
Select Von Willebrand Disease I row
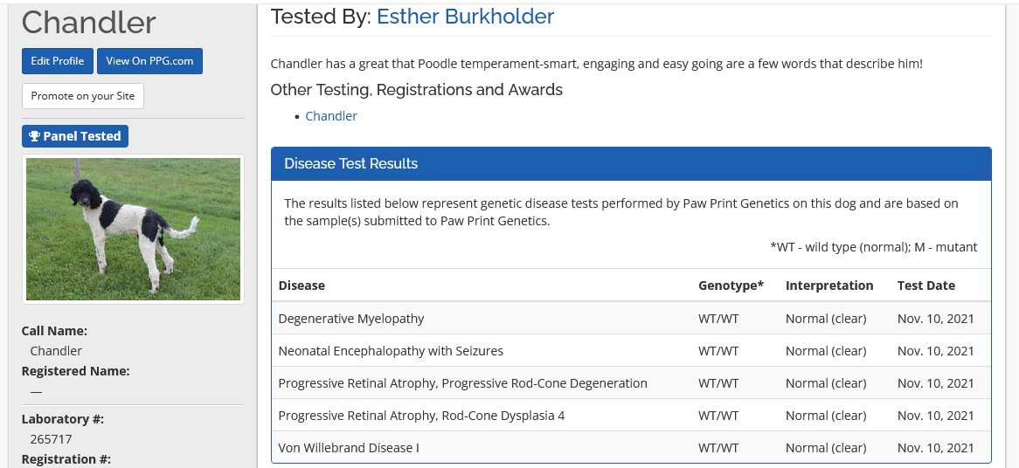coord(349,448)
